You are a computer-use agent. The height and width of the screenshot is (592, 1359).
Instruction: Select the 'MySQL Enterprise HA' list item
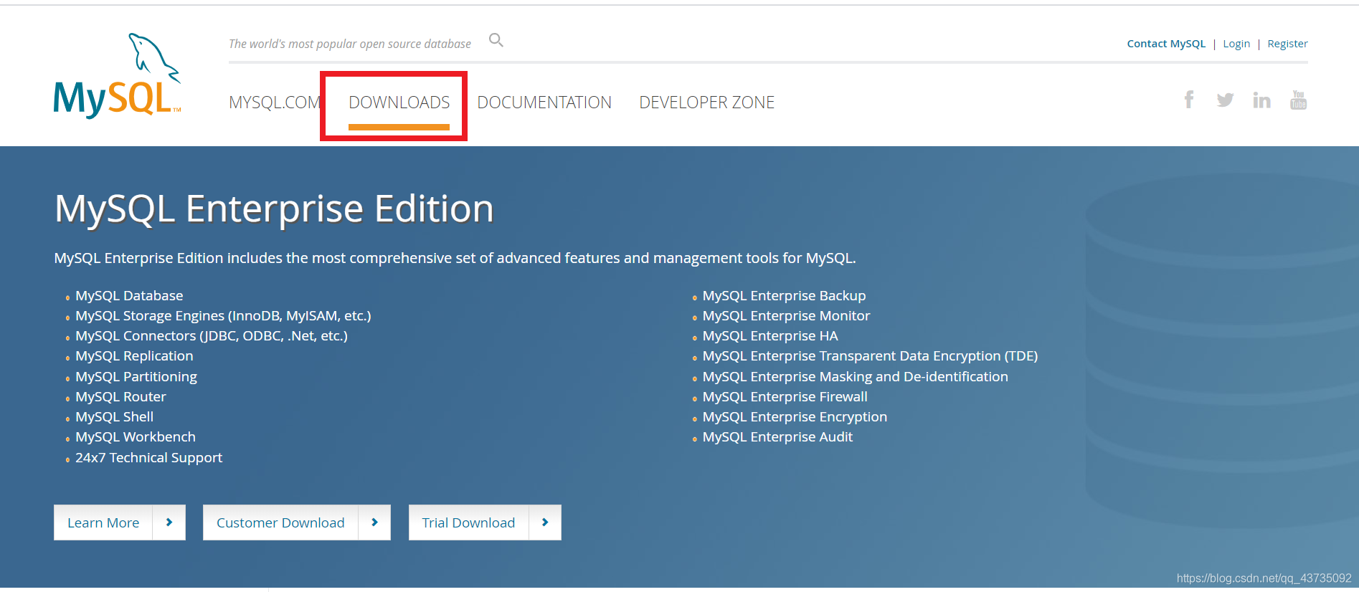[770, 335]
